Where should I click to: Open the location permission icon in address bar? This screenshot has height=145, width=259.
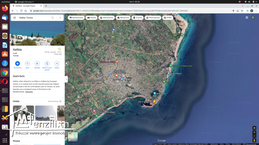tap(233, 11)
